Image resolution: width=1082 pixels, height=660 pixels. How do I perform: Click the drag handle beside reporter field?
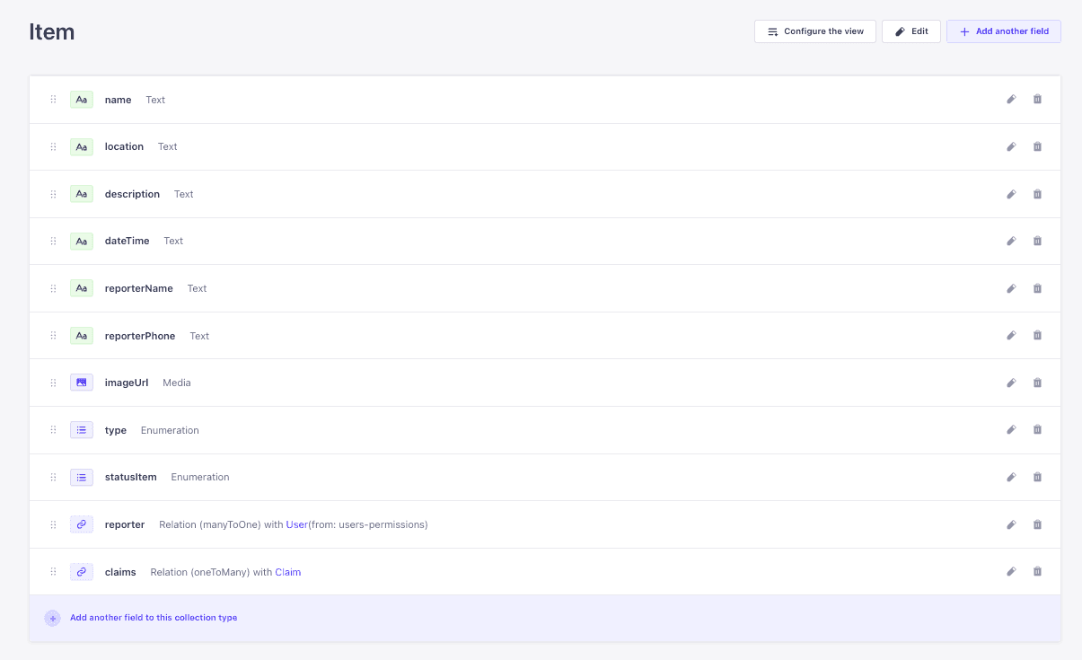coord(53,524)
